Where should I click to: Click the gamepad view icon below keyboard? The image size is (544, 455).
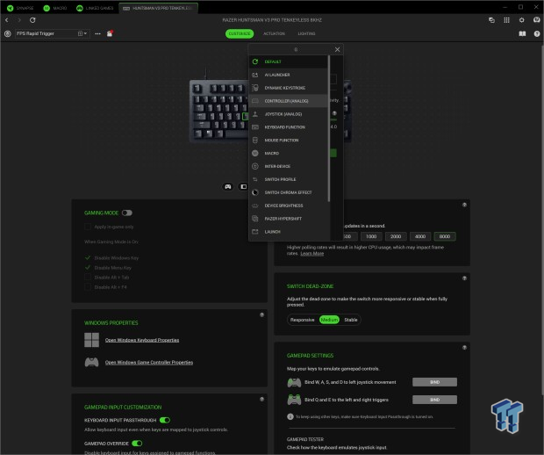click(x=227, y=187)
